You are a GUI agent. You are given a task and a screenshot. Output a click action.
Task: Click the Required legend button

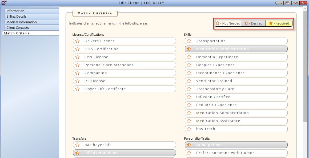pos(279,23)
